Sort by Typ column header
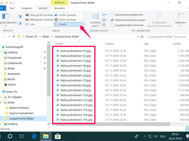This screenshot has width=189, height=141. pos(146,44)
